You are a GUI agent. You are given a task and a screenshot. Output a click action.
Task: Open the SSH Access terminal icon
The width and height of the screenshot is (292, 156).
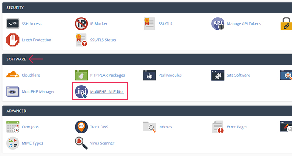pos(13,24)
